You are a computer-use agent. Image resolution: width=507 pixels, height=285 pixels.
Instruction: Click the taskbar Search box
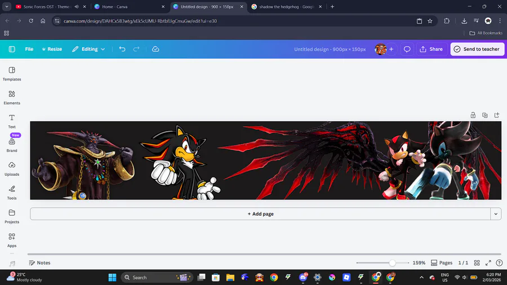tap(157, 277)
